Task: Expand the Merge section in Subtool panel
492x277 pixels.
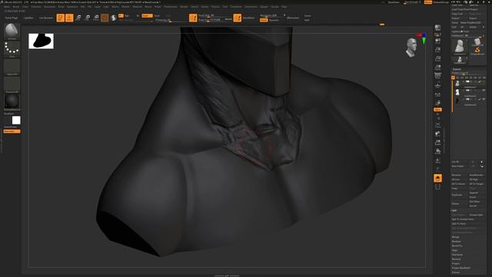Action: 455,237
